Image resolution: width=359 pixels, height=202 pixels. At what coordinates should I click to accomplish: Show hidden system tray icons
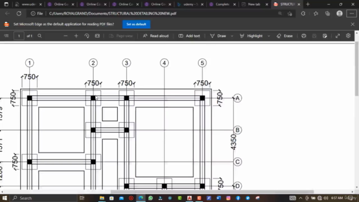coord(301,198)
